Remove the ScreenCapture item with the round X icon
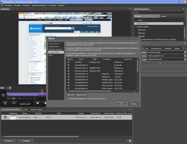187x144 pixels. (6, 117)
